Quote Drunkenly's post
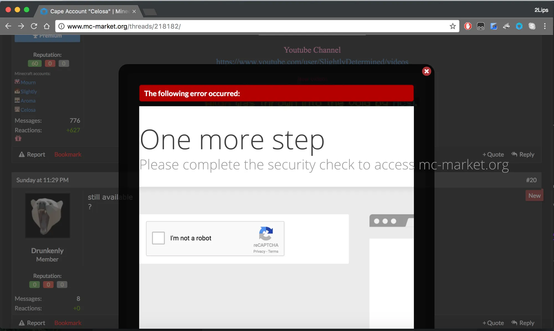Screen dimensions: 554x331 [493, 323]
